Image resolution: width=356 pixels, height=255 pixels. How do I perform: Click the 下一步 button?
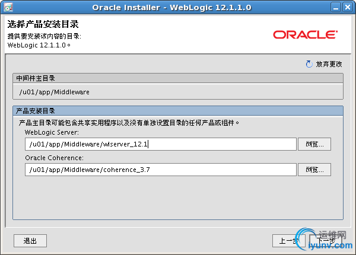click(x=326, y=241)
